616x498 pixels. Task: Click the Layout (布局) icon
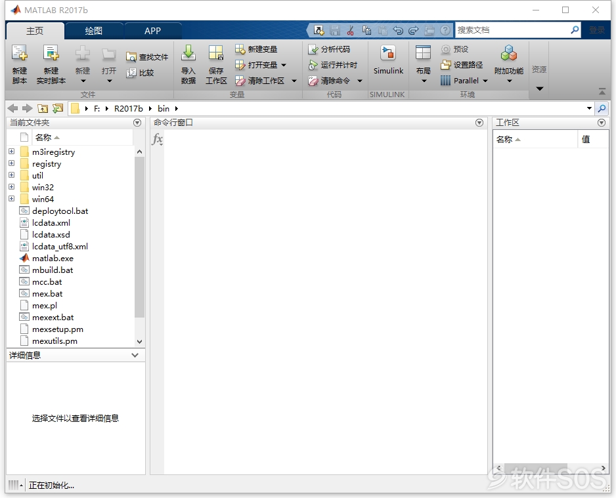pyautogui.click(x=423, y=53)
